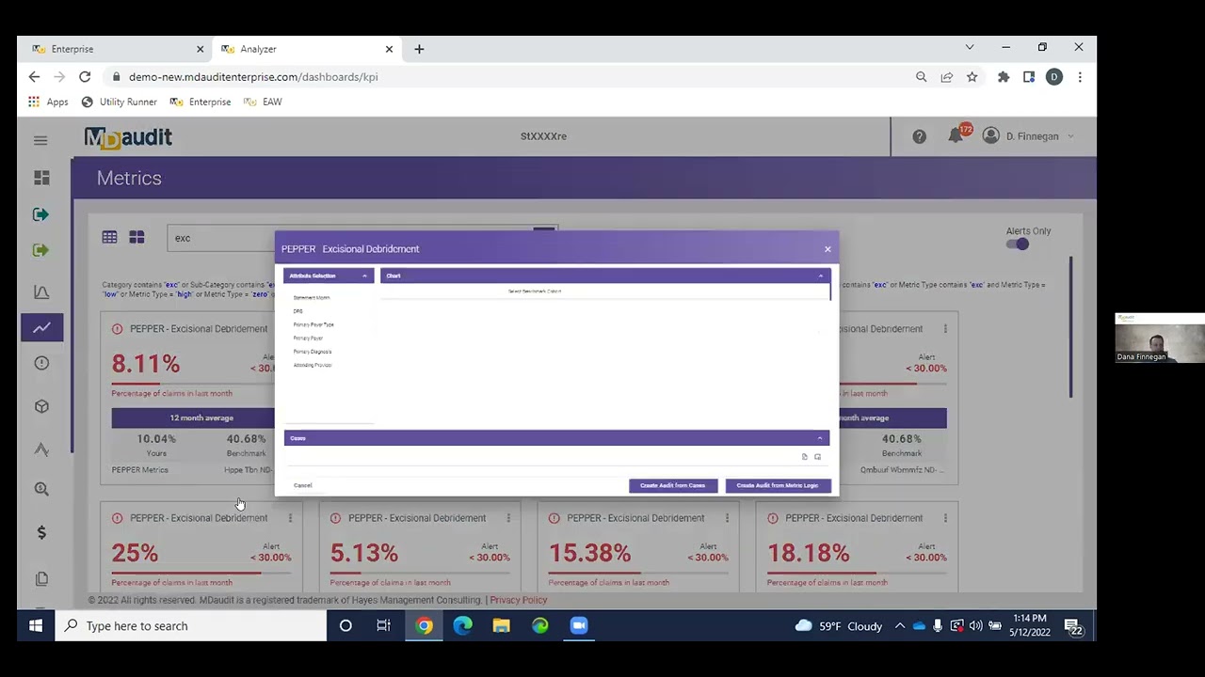The width and height of the screenshot is (1205, 677).
Task: Switch to card grid view icon
Action: point(137,238)
